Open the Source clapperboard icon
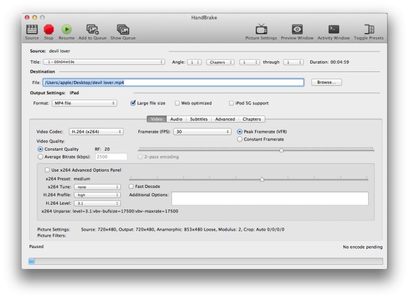The image size is (409, 299). pos(32,32)
